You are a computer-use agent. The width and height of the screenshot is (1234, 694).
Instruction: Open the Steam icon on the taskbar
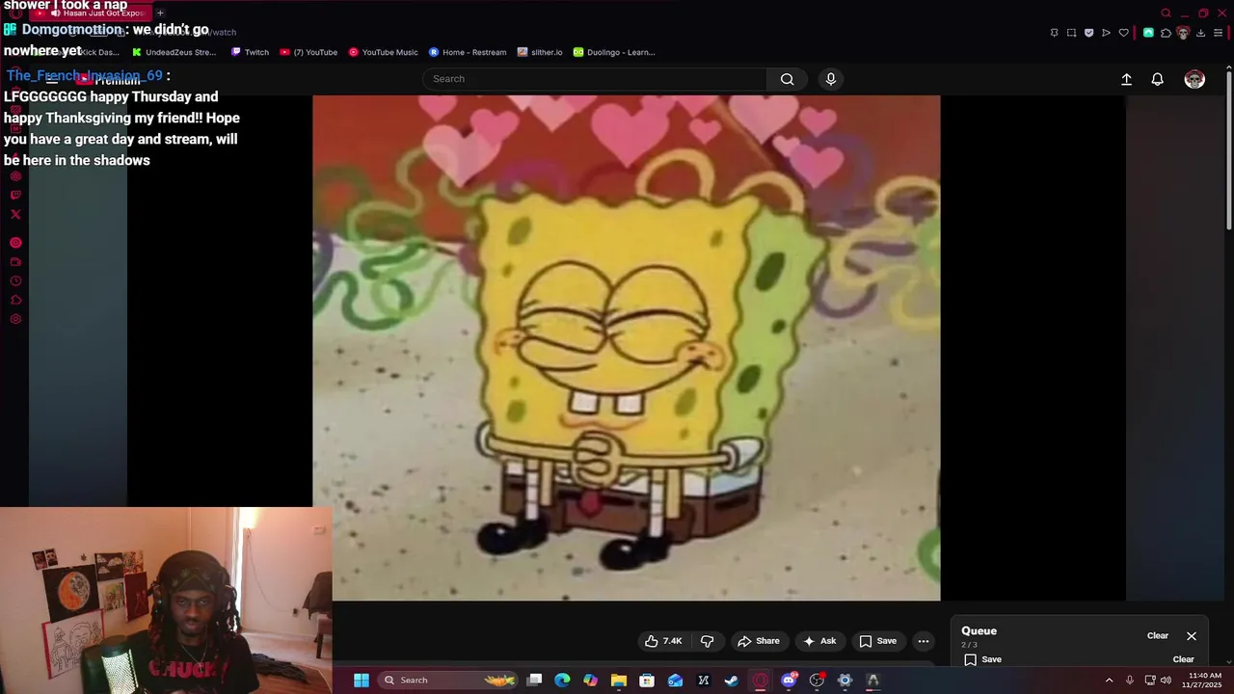732,681
